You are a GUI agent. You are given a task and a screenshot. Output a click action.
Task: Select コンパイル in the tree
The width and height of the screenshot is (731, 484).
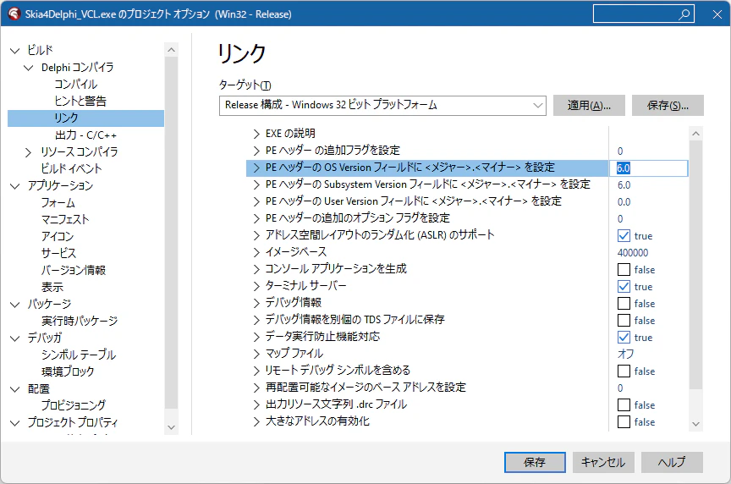(75, 85)
